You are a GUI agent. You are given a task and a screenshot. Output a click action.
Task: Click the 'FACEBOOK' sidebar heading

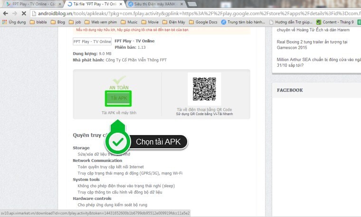(x=290, y=90)
